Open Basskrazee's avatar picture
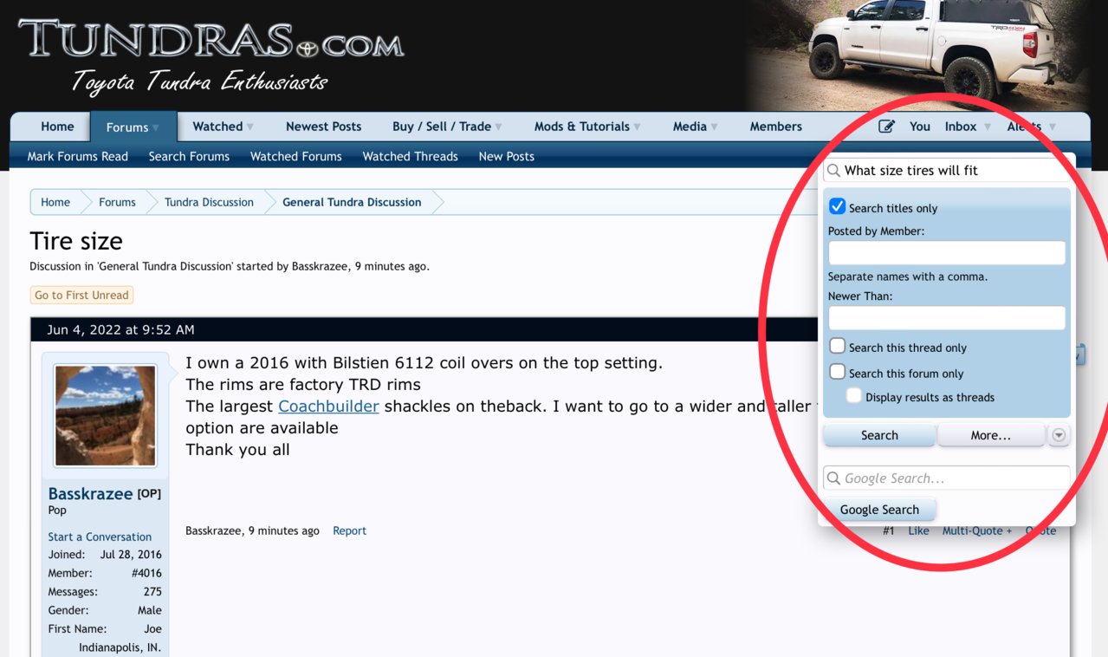Image resolution: width=1108 pixels, height=657 pixels. (x=105, y=415)
